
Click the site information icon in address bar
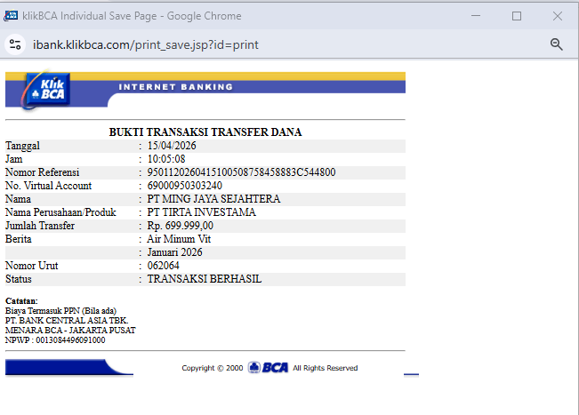15,44
